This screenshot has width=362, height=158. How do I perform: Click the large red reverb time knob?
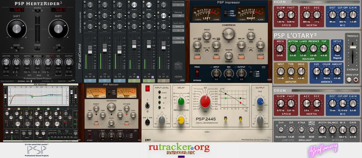coord(205,102)
